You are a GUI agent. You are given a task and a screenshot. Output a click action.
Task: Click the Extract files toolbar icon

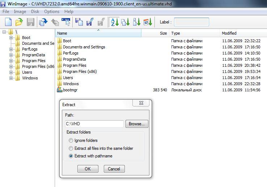tap(43, 22)
